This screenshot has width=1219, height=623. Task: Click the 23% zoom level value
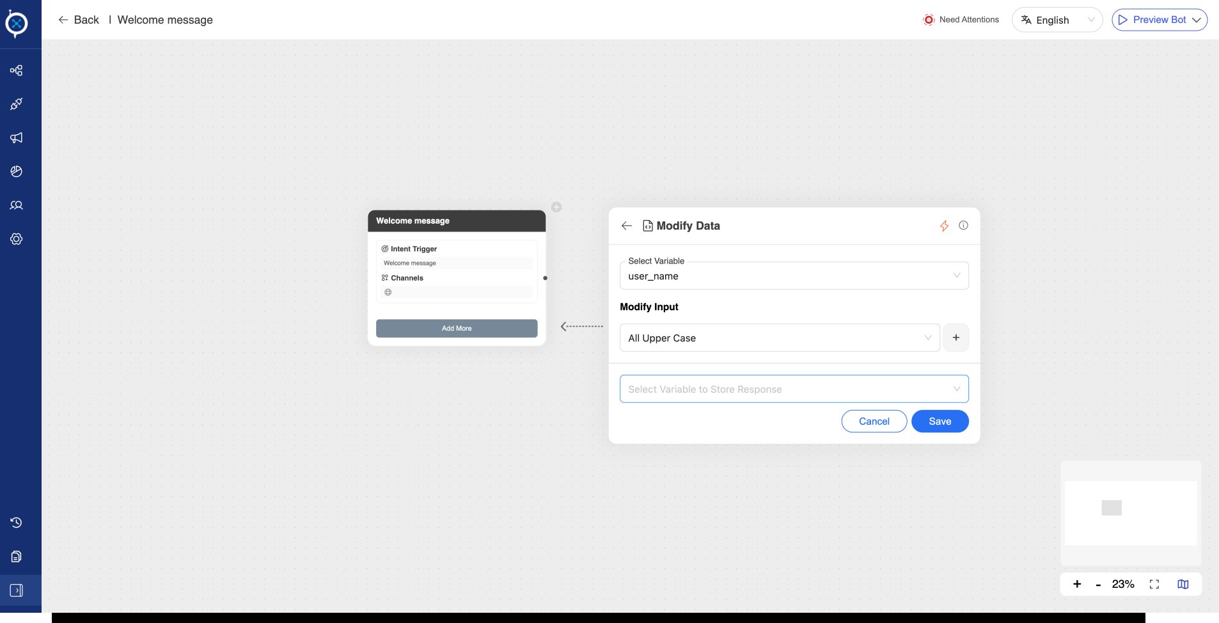point(1123,584)
